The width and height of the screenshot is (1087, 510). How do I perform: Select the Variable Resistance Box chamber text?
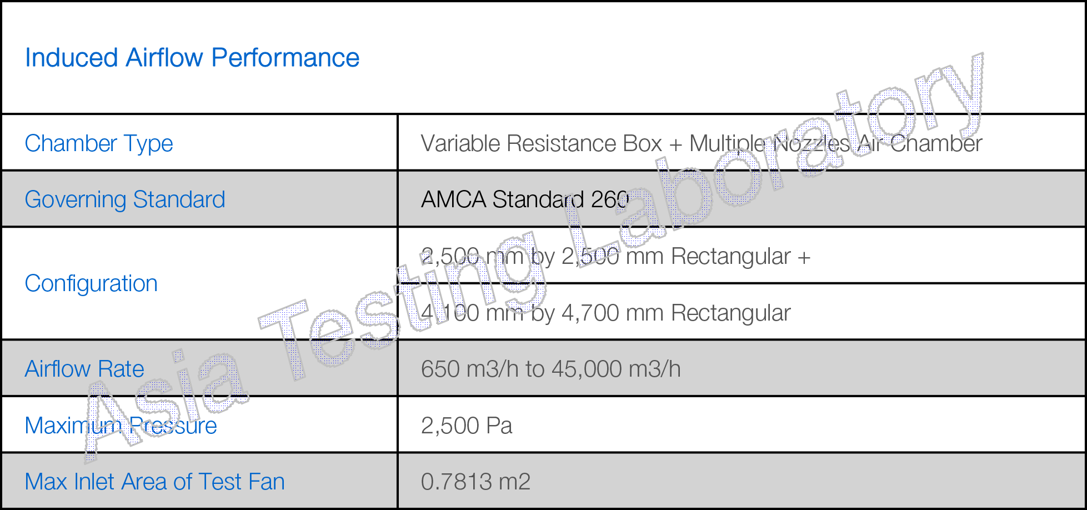[542, 143]
